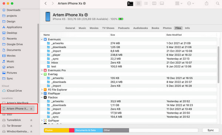Go back with the left chevron
The image size is (222, 135).
tap(46, 3)
